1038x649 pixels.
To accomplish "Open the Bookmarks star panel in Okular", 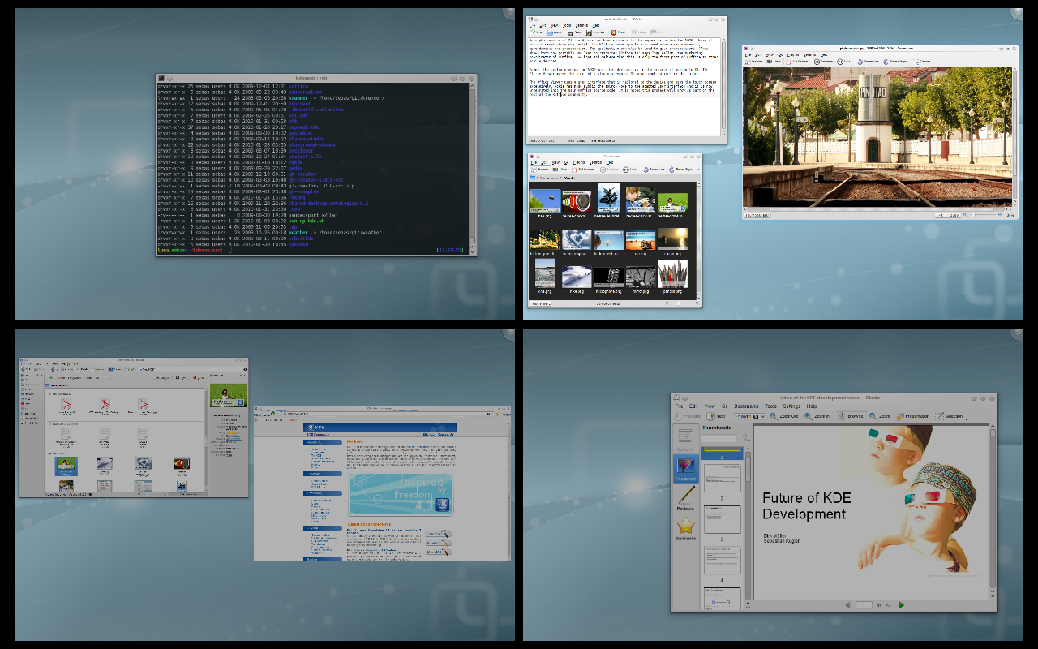I will 685,528.
